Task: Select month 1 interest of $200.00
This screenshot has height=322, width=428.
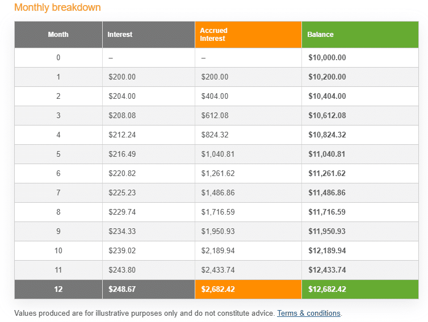Action: coord(122,77)
